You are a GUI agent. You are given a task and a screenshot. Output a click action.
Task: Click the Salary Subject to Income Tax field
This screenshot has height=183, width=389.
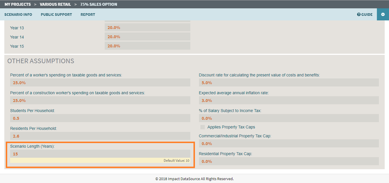coord(289,118)
